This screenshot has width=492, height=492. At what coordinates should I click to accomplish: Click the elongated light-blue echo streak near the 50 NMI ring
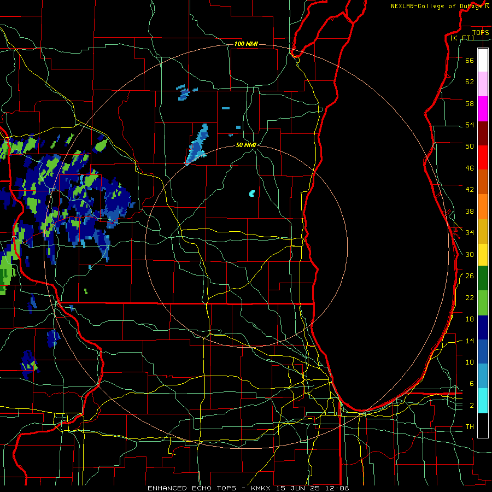196,145
